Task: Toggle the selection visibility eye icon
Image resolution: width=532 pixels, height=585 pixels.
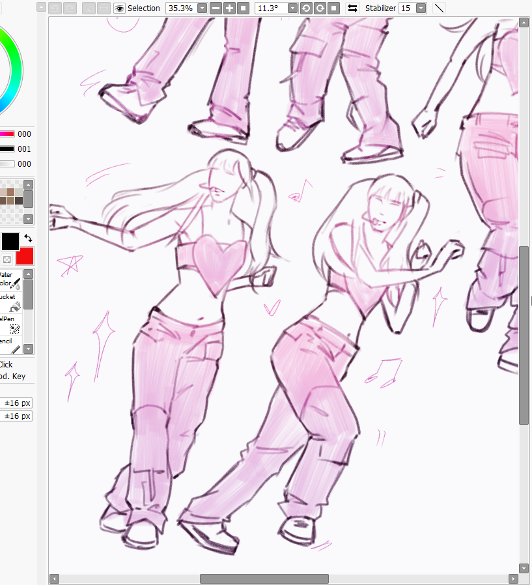Action: (119, 8)
